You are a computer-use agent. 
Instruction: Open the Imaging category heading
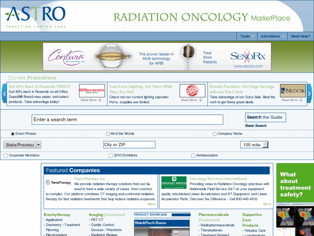click(96, 215)
